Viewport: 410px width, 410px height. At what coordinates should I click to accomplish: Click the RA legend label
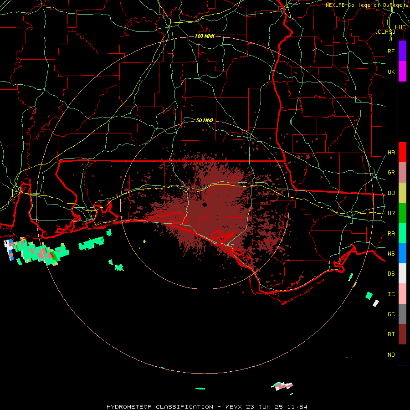(391, 234)
